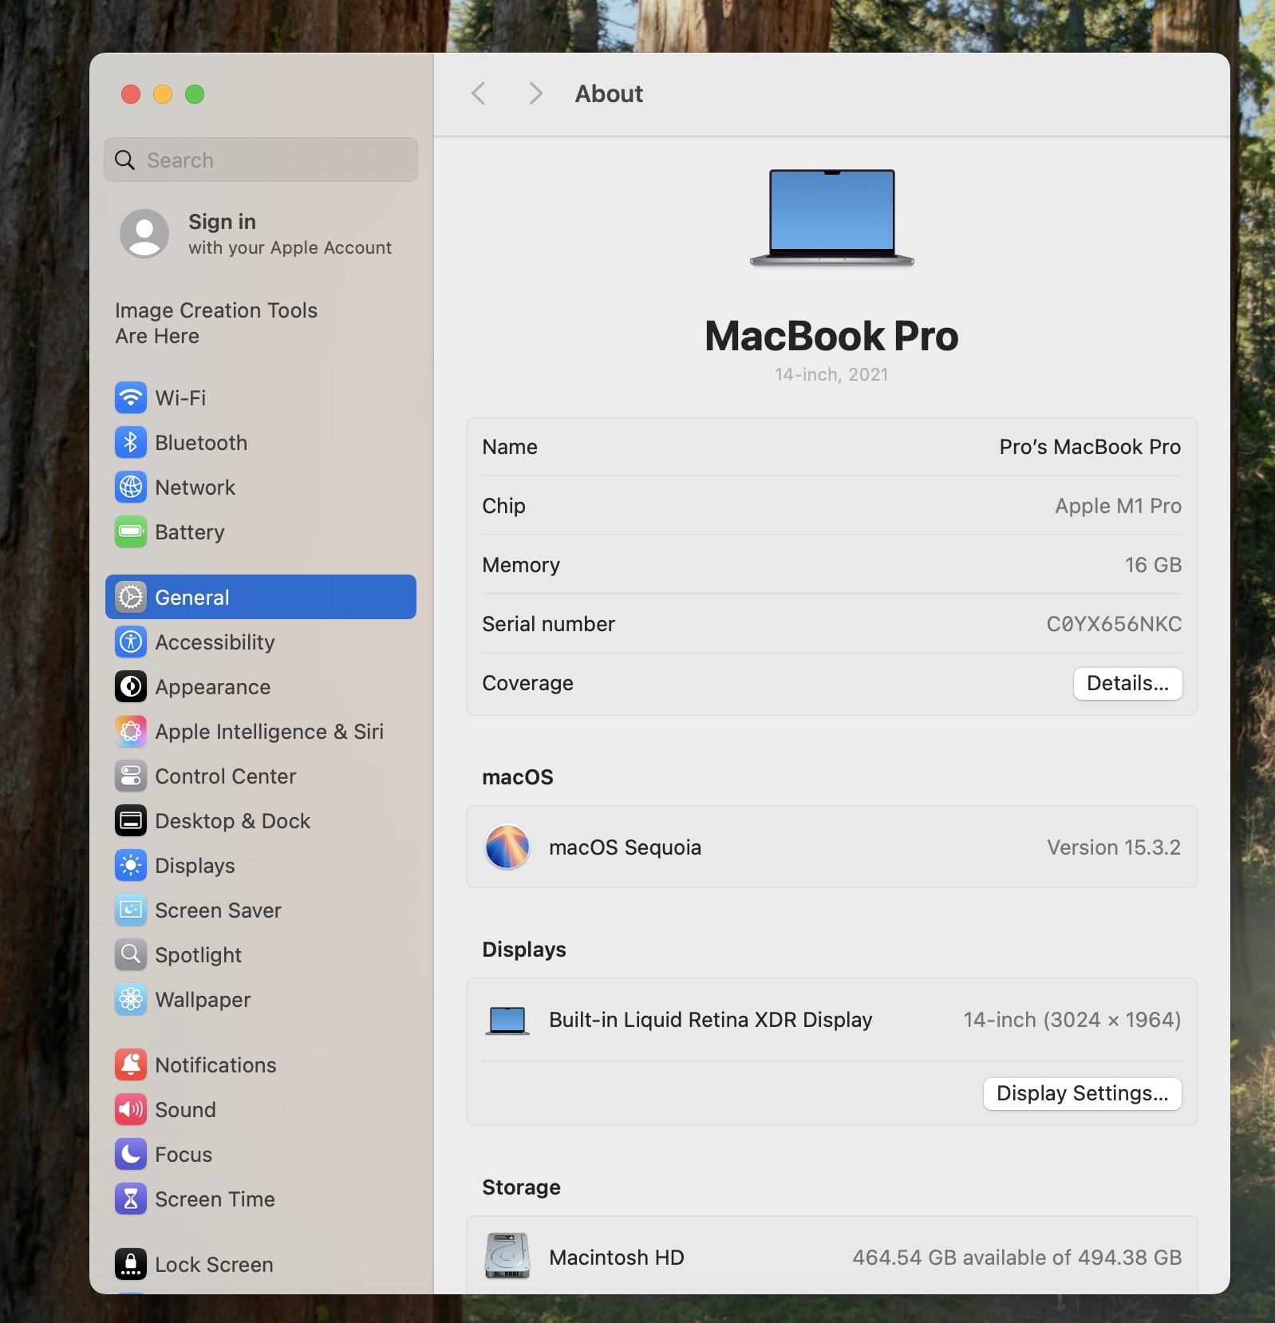Select Wallpaper in the sidebar
Screen dimensions: 1275x1323
click(203, 999)
